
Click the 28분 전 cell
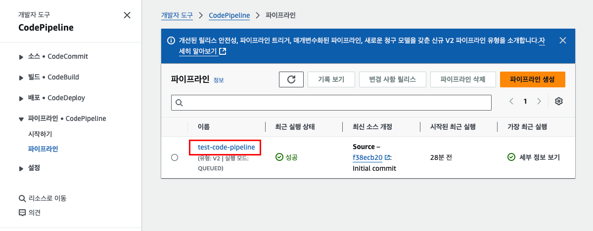pos(441,157)
